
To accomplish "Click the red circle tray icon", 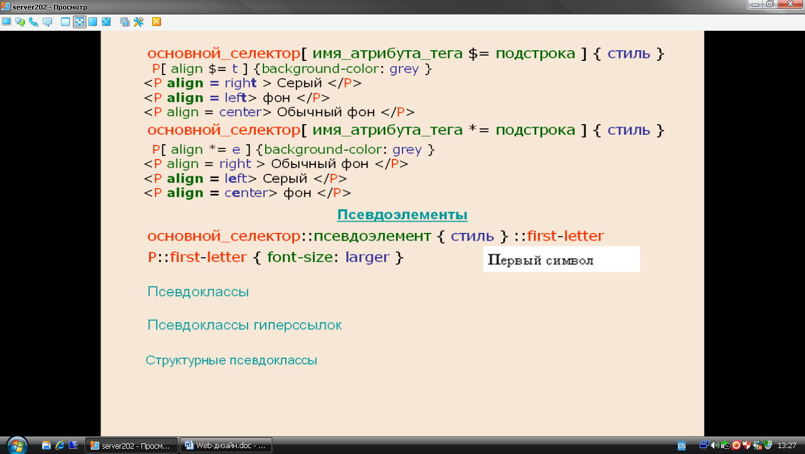I will pos(736,445).
